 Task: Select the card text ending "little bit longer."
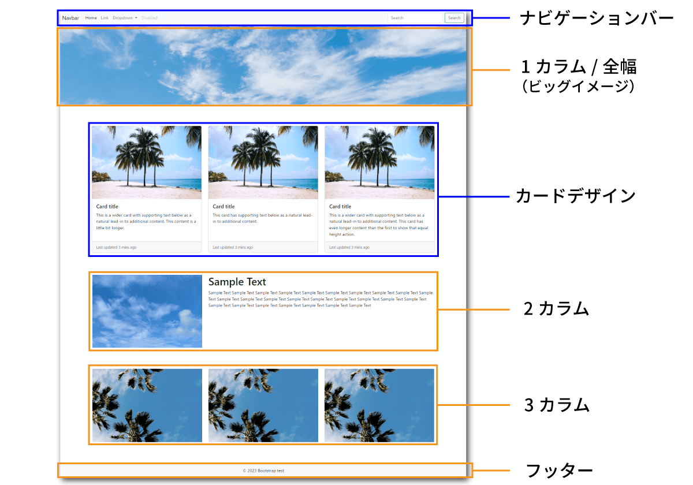pyautogui.click(x=146, y=221)
